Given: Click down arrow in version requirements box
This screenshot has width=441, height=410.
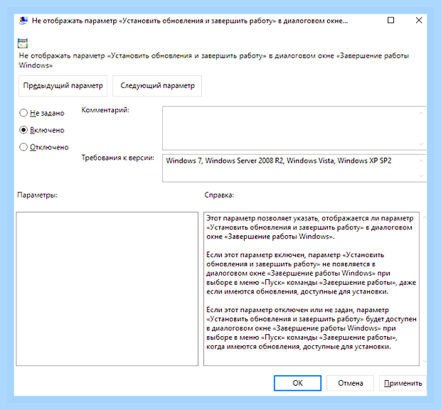Looking at the screenshot, I should pos(421,176).
